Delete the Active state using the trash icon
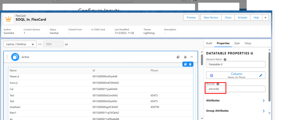 [x=185, y=57]
